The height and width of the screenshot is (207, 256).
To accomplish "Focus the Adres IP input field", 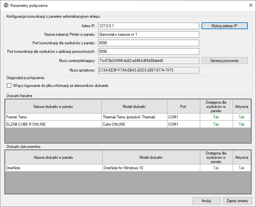I will [148, 26].
